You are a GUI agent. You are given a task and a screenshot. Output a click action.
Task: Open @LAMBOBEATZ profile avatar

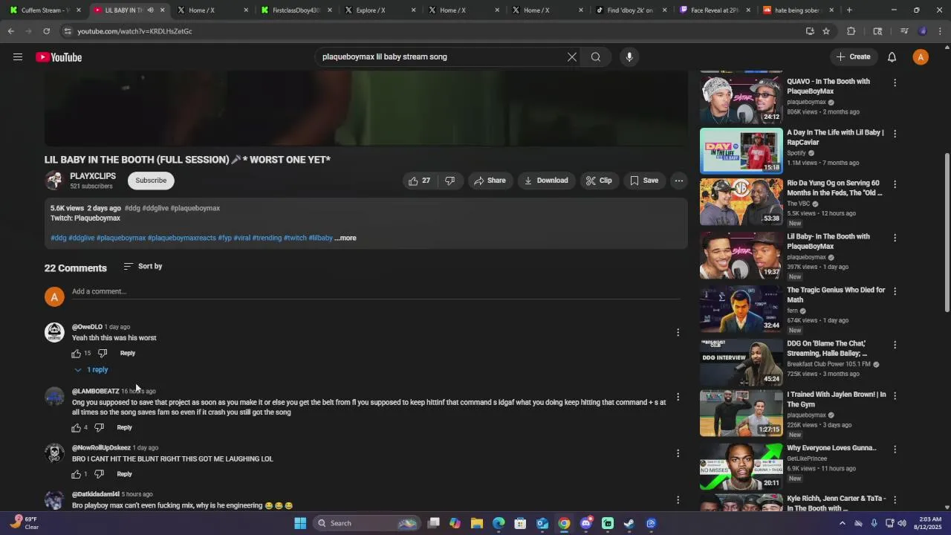54,397
